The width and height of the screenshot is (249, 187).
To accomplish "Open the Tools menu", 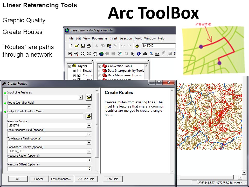I will (138, 38).
